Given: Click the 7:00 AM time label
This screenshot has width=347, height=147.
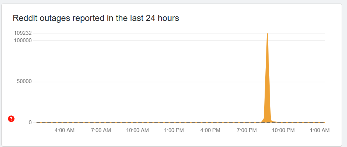Looking at the screenshot, I should click(x=101, y=130).
